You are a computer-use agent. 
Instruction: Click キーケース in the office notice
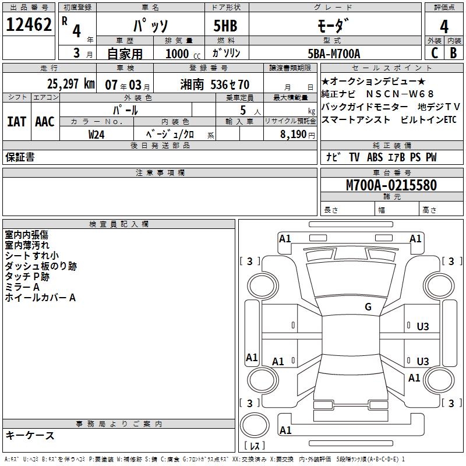tap(30, 436)
